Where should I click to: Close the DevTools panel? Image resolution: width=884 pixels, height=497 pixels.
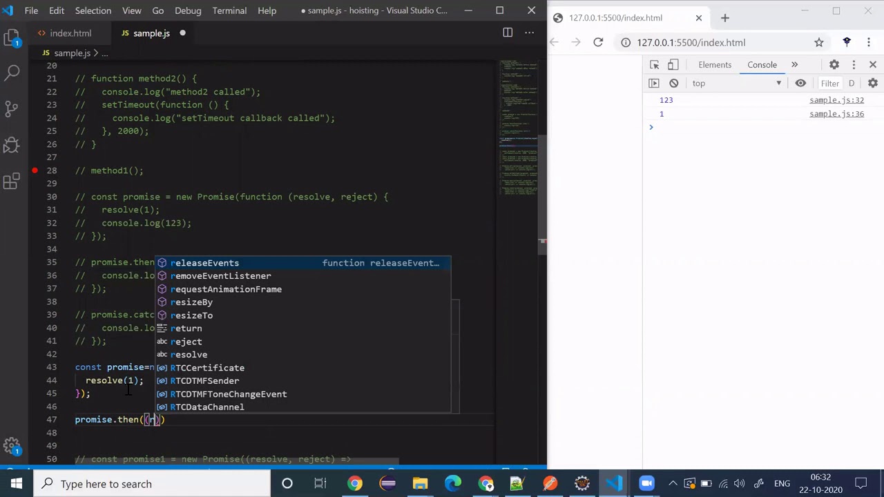click(873, 65)
